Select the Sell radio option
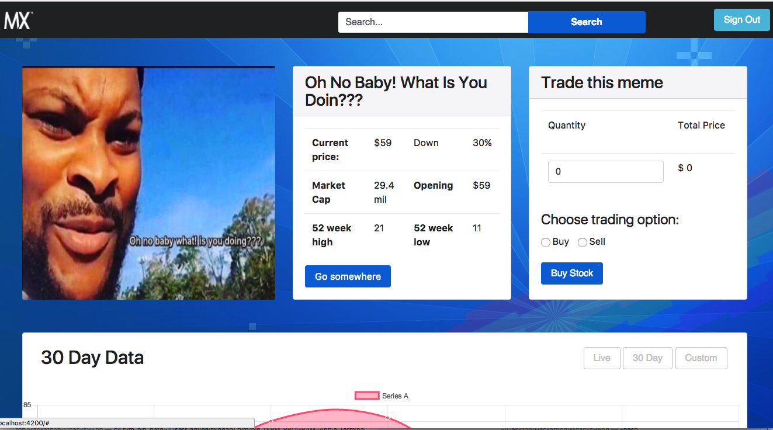The image size is (773, 430). point(583,242)
